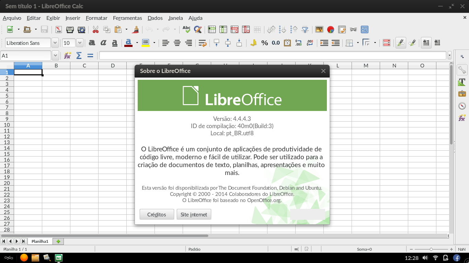
Task: Open the Function Wizard in formula bar
Action: point(68,55)
